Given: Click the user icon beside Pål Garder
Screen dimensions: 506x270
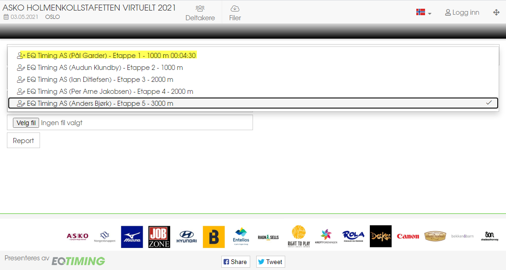Looking at the screenshot, I should 21,56.
